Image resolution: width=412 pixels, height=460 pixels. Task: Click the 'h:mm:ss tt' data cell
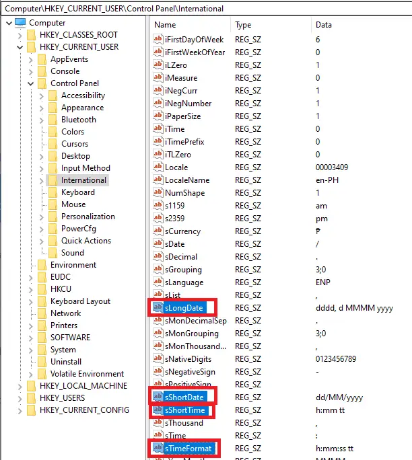click(335, 449)
